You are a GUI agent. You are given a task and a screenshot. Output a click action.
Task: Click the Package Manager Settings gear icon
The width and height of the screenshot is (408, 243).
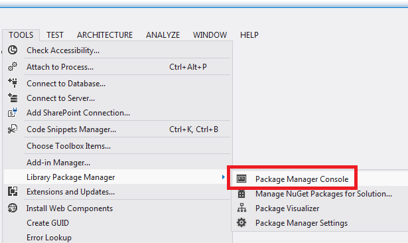click(x=241, y=222)
